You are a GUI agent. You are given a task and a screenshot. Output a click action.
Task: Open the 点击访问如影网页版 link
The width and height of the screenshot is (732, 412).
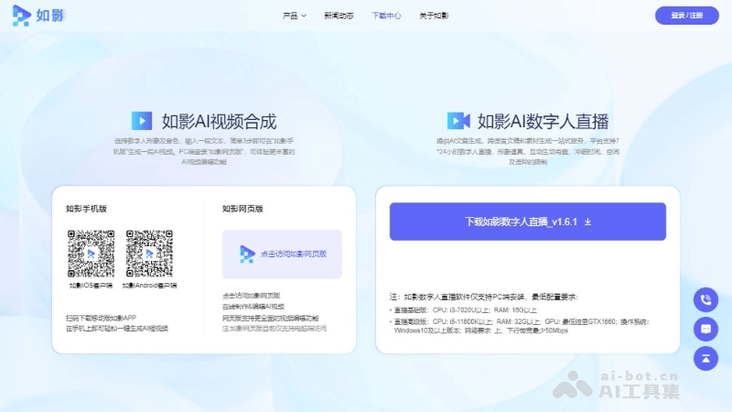click(291, 255)
